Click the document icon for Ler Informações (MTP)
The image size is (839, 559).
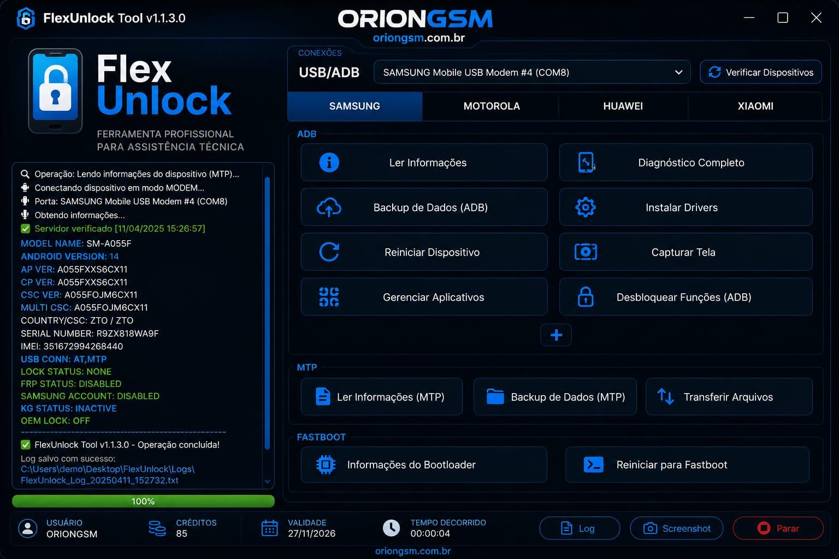click(323, 396)
